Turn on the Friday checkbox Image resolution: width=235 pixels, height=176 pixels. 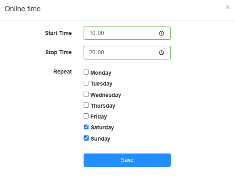(x=86, y=116)
